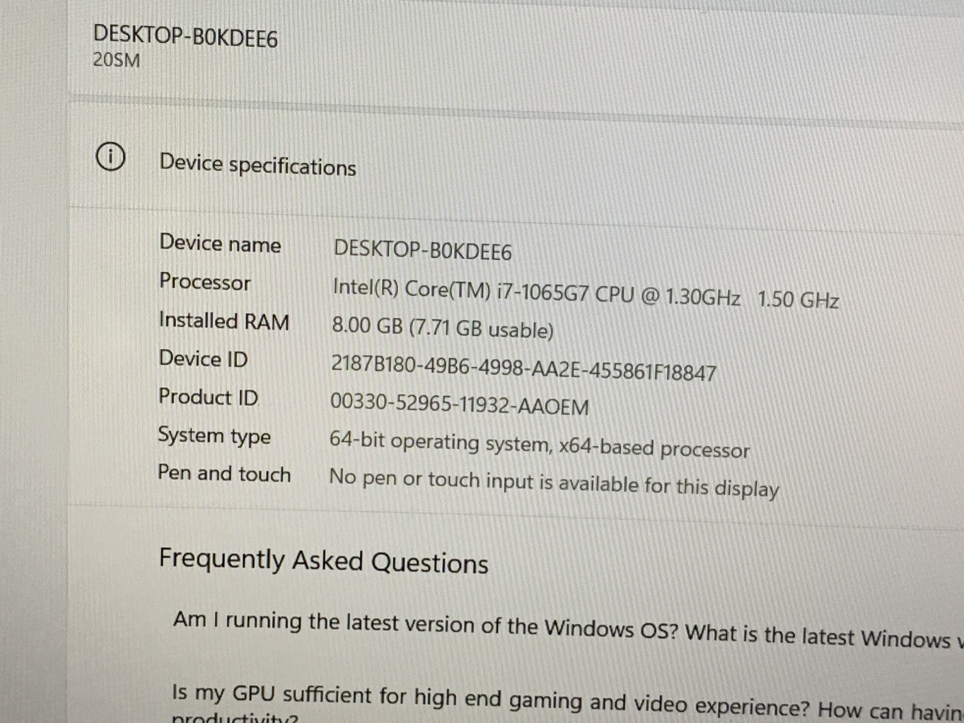Image resolution: width=964 pixels, height=723 pixels.
Task: Select the DESKTOP-B0KDEE6 title at top
Action: (x=186, y=36)
